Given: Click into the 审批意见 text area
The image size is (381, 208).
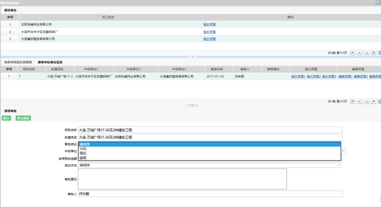Looking at the screenshot, I should pos(182,179).
